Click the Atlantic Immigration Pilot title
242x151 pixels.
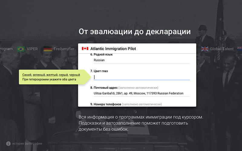coord(113,49)
